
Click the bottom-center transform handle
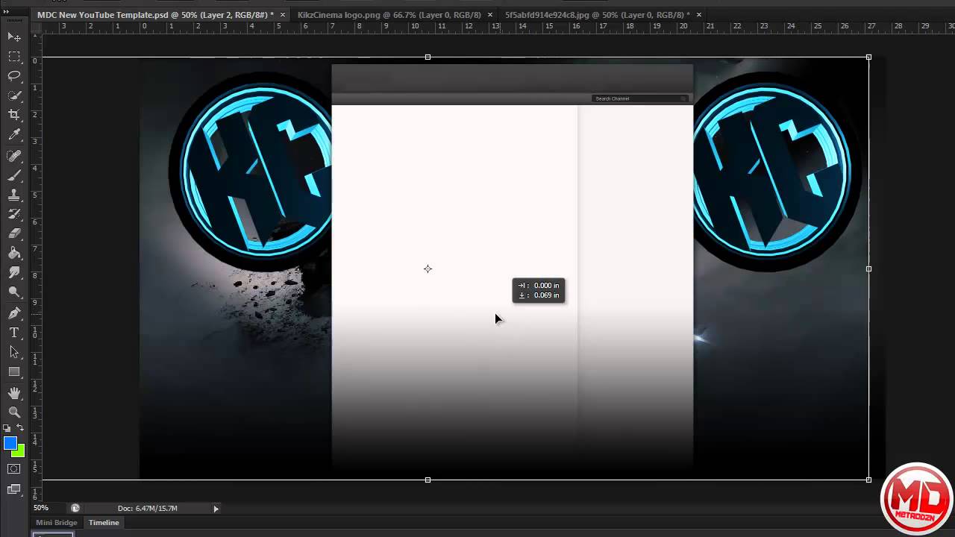[x=428, y=480]
